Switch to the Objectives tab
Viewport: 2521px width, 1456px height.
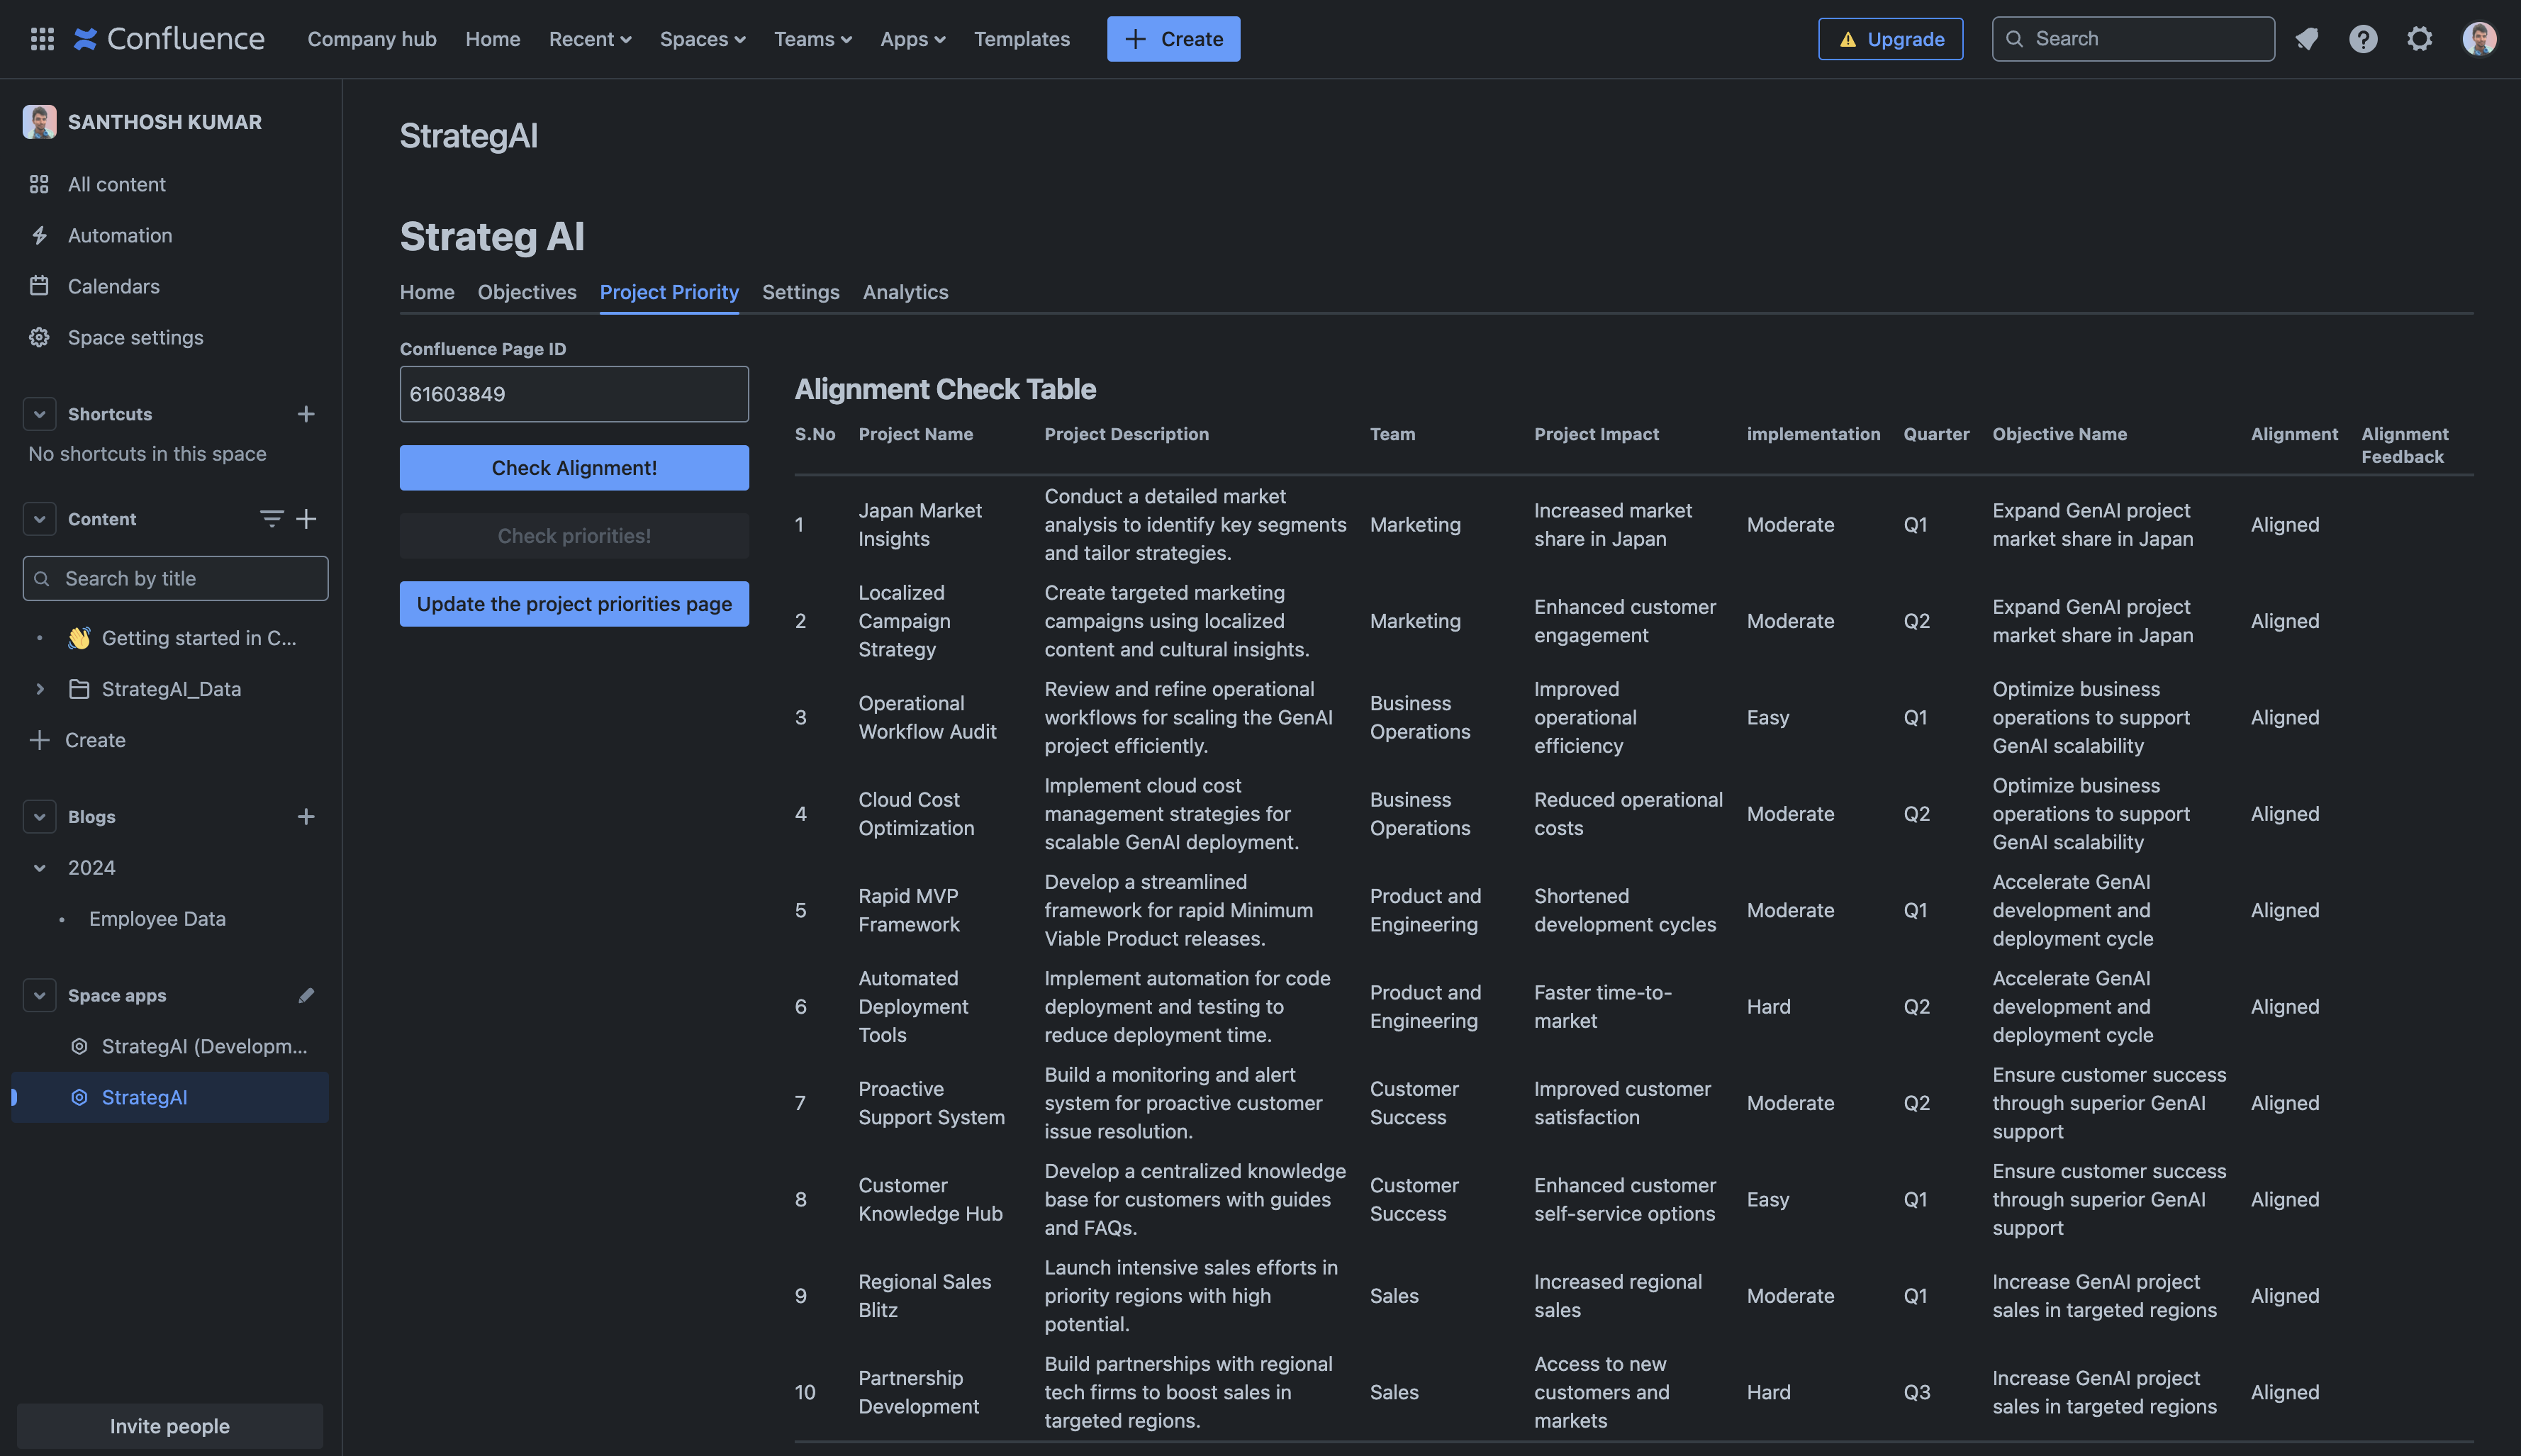[526, 292]
